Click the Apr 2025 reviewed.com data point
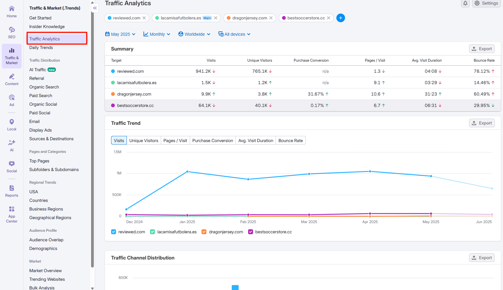503x290 pixels. coord(370,171)
